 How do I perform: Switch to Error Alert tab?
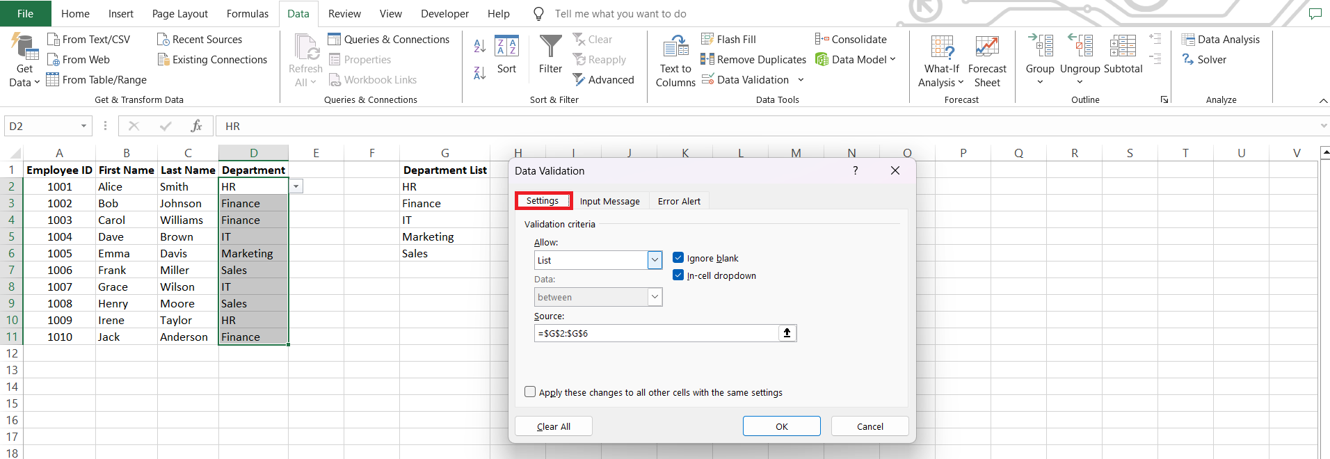pos(679,201)
